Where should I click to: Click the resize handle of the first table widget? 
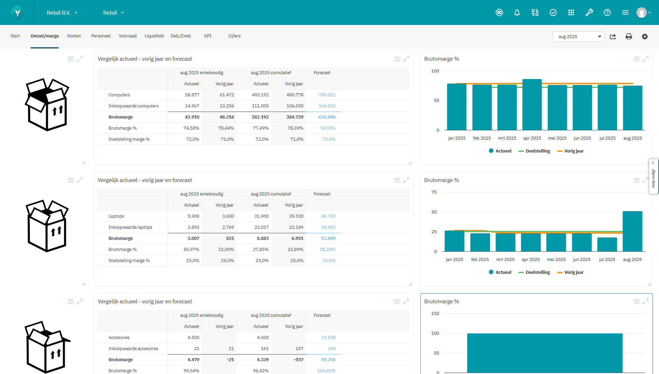coord(410,163)
